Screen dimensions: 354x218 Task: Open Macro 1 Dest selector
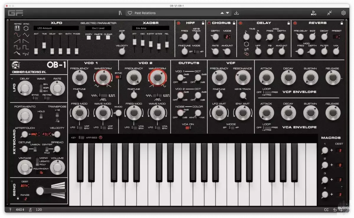coord(340,150)
